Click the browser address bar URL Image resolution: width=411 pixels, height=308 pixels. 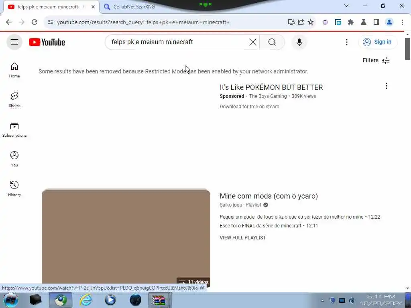pos(143,22)
